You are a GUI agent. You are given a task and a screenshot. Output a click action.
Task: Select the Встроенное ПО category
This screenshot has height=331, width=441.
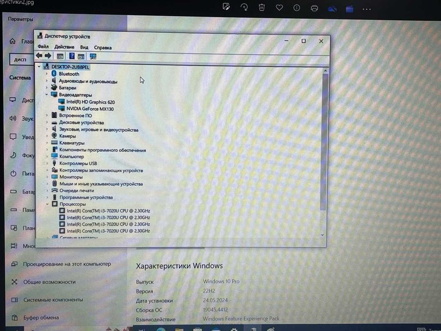tap(75, 115)
